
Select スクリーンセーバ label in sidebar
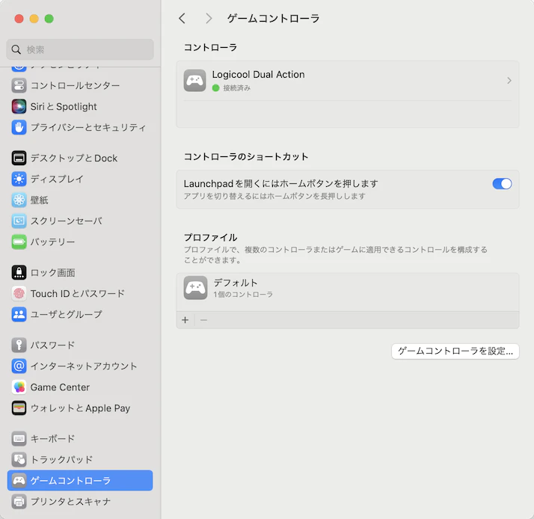pyautogui.click(x=66, y=221)
